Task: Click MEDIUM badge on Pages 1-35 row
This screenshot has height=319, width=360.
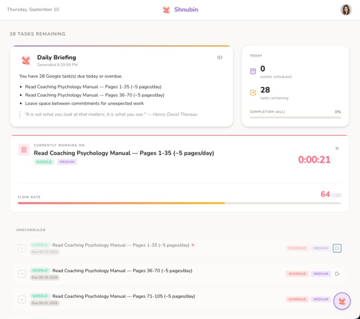Action: [321, 248]
